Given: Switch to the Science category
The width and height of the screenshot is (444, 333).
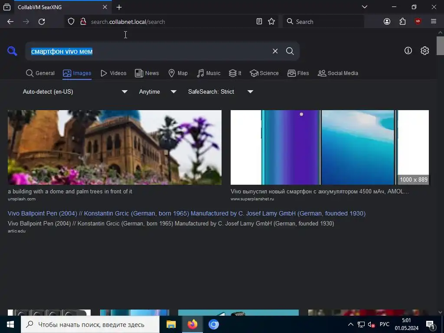Looking at the screenshot, I should 264,73.
